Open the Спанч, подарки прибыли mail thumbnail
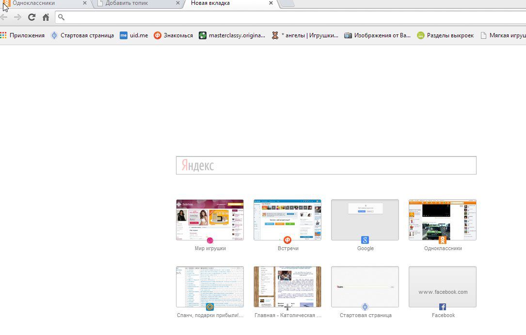The image size is (526, 335). tap(210, 287)
